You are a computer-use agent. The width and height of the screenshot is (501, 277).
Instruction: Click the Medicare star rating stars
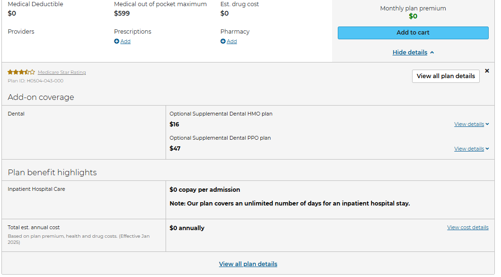pos(21,72)
